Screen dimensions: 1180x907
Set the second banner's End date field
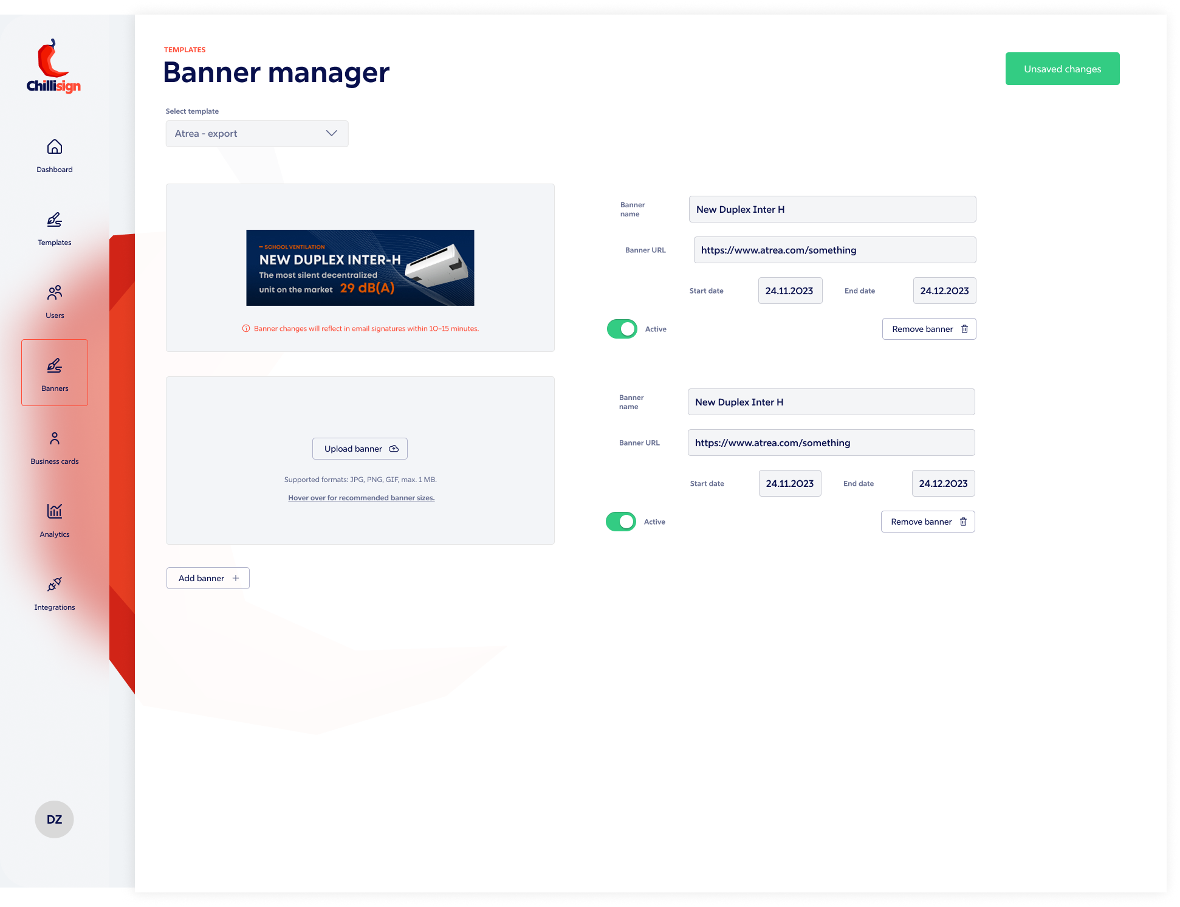[x=944, y=483]
